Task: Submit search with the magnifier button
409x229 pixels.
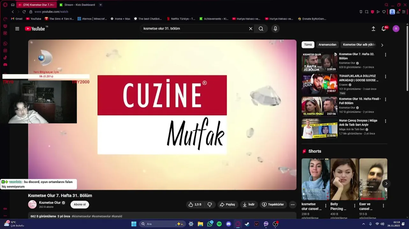Action: tap(261, 29)
